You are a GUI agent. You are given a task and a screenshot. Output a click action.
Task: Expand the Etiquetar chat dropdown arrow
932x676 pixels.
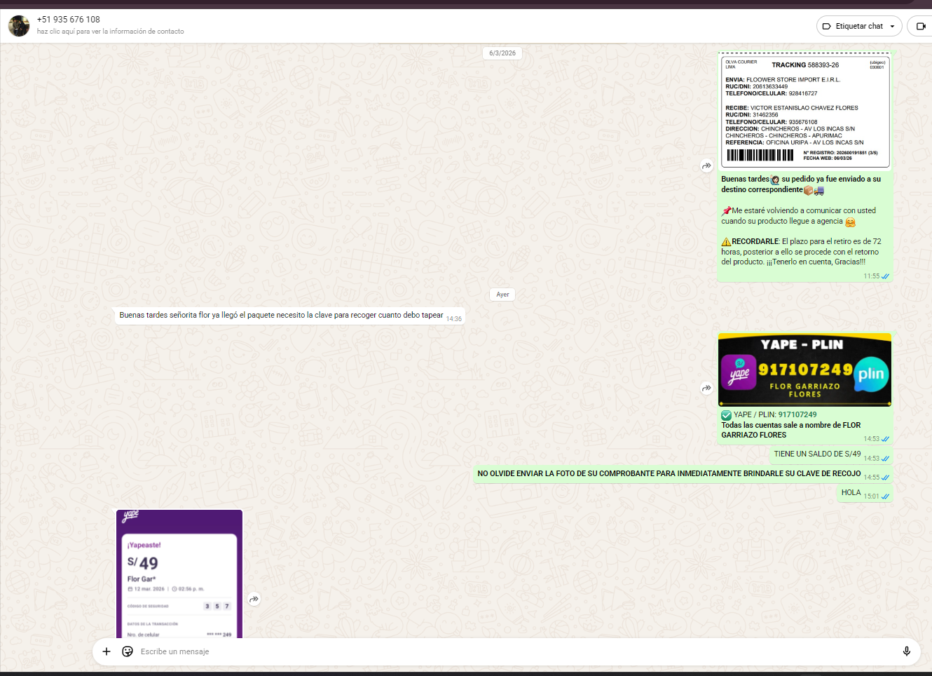point(892,27)
